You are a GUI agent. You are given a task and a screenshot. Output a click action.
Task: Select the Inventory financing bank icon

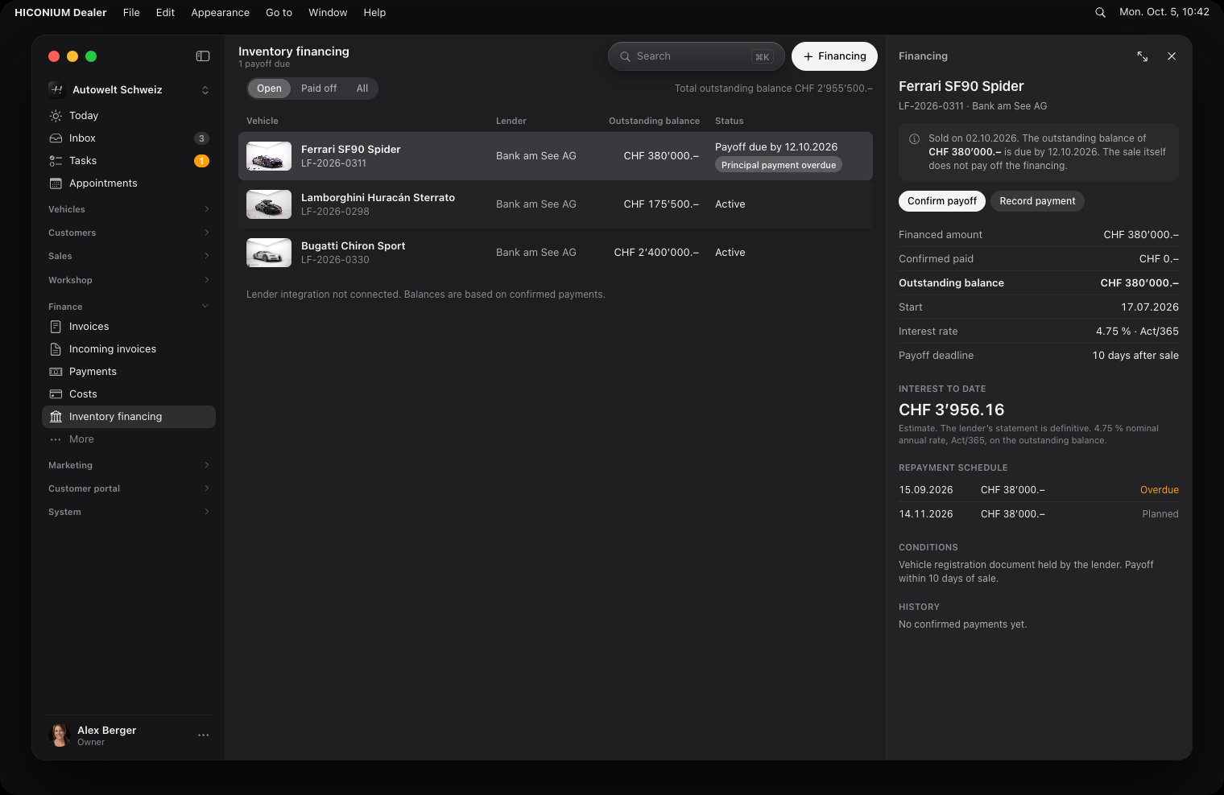point(56,417)
